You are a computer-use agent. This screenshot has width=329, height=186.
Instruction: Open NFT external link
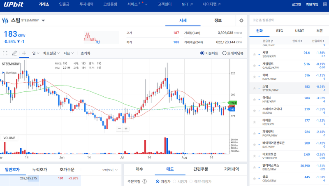coord(187,4)
